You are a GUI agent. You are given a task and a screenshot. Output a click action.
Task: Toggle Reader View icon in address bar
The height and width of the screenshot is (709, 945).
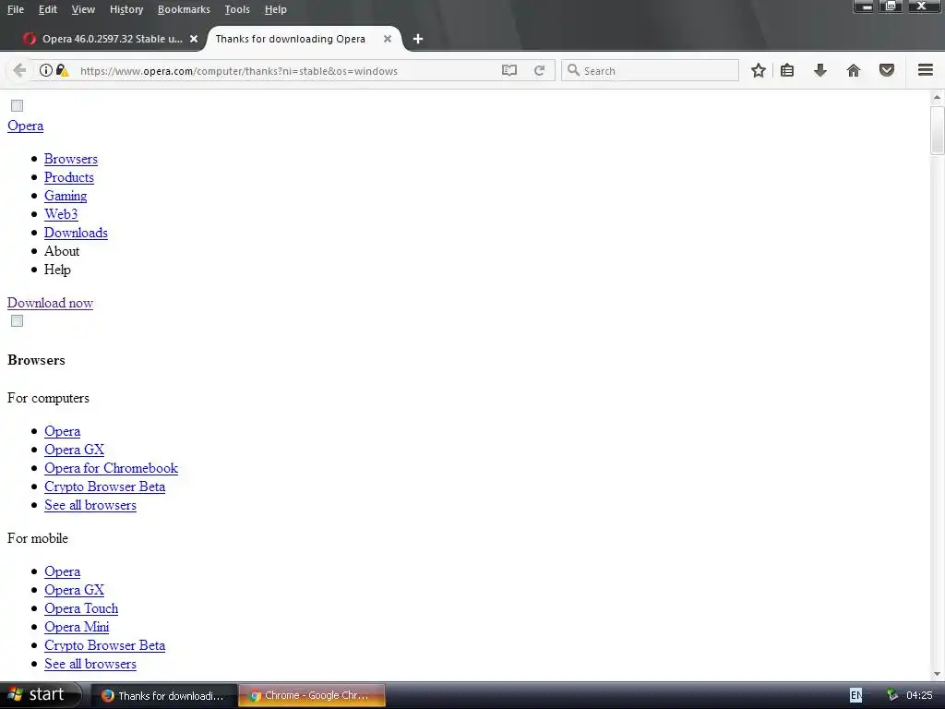coord(509,70)
